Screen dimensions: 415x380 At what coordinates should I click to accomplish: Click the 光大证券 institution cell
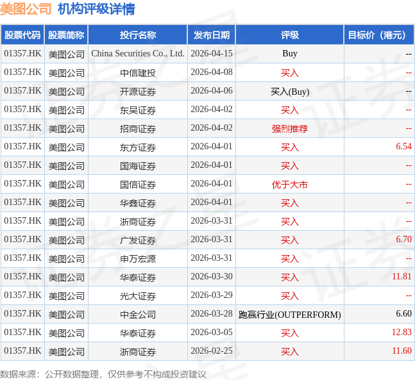138,296
